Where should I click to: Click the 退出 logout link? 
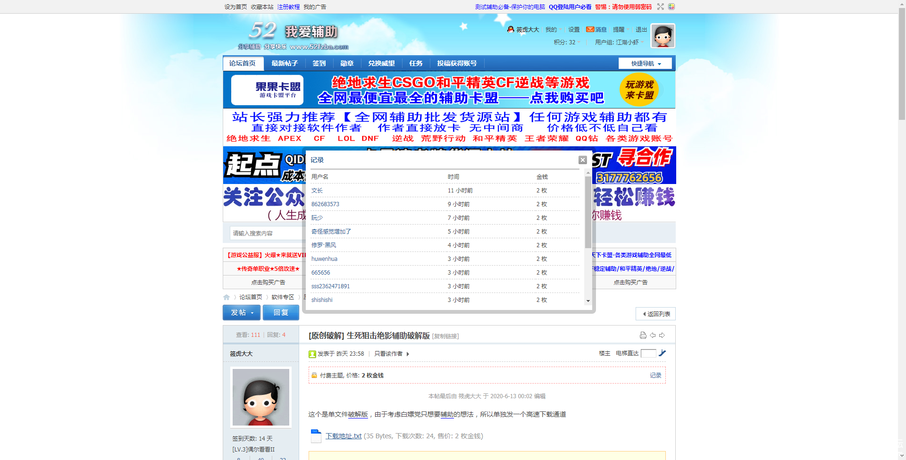pos(641,29)
